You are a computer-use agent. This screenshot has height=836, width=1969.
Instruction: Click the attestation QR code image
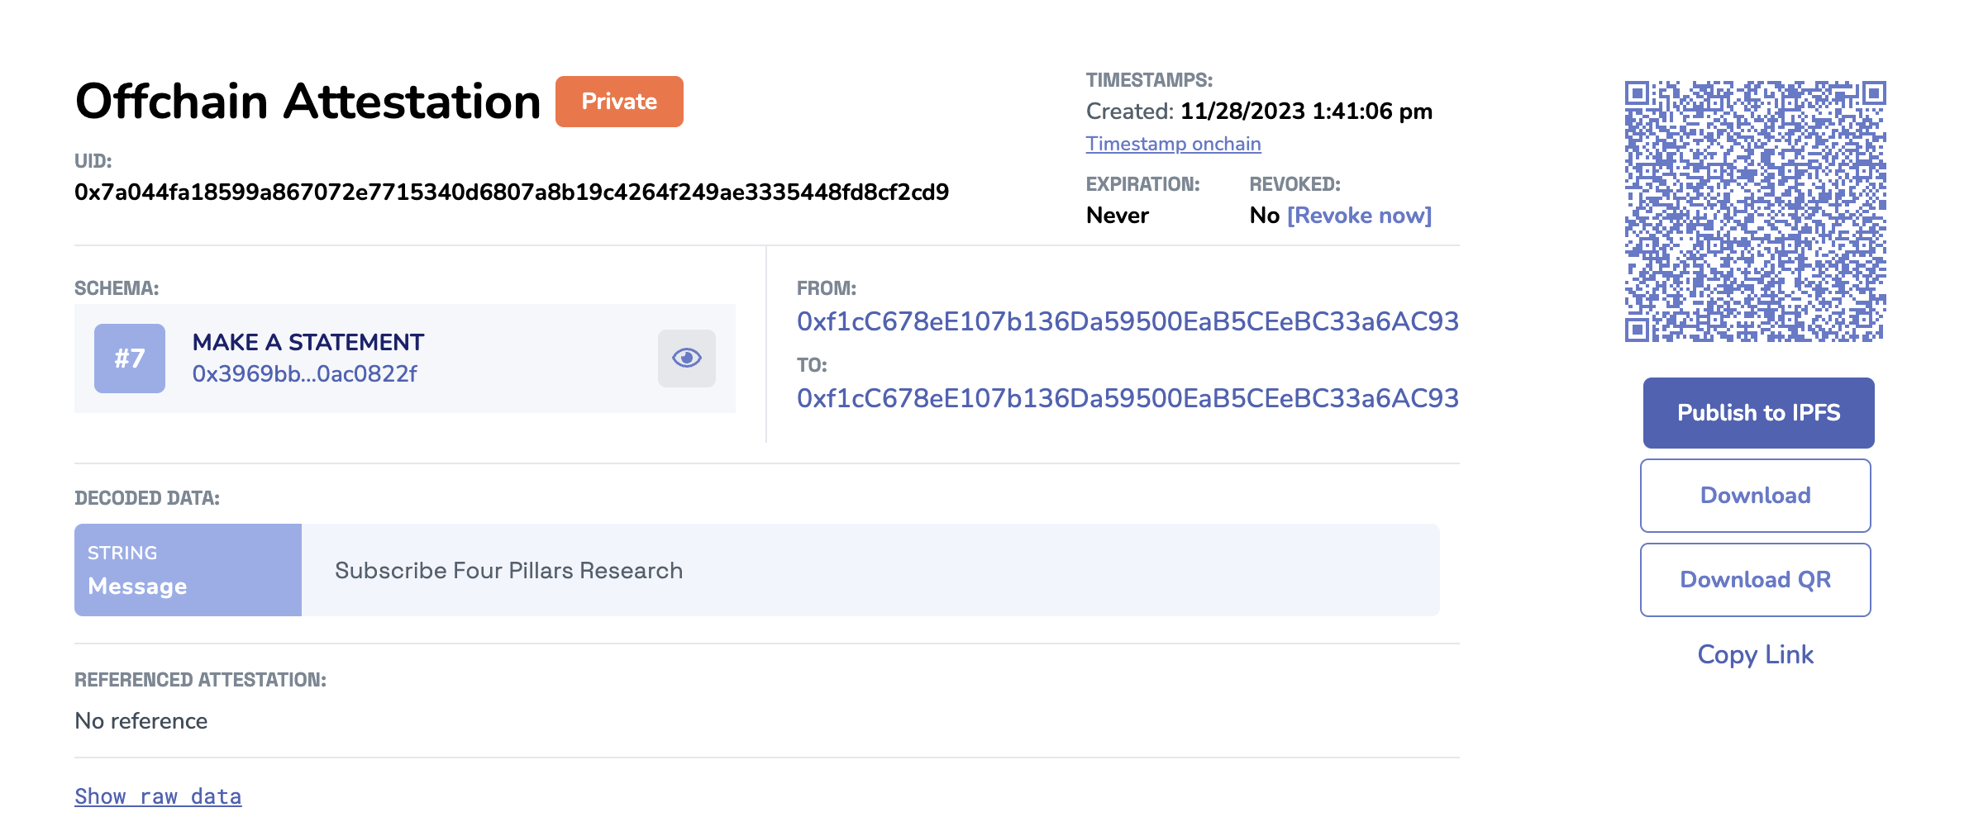click(x=1755, y=211)
